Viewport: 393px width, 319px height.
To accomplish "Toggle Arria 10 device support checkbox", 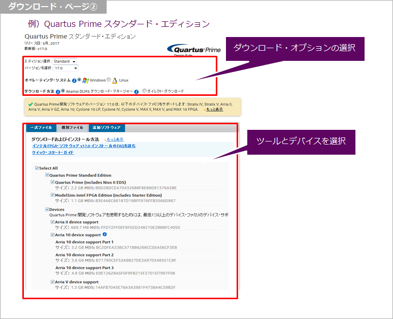I will pyautogui.click(x=52, y=235).
